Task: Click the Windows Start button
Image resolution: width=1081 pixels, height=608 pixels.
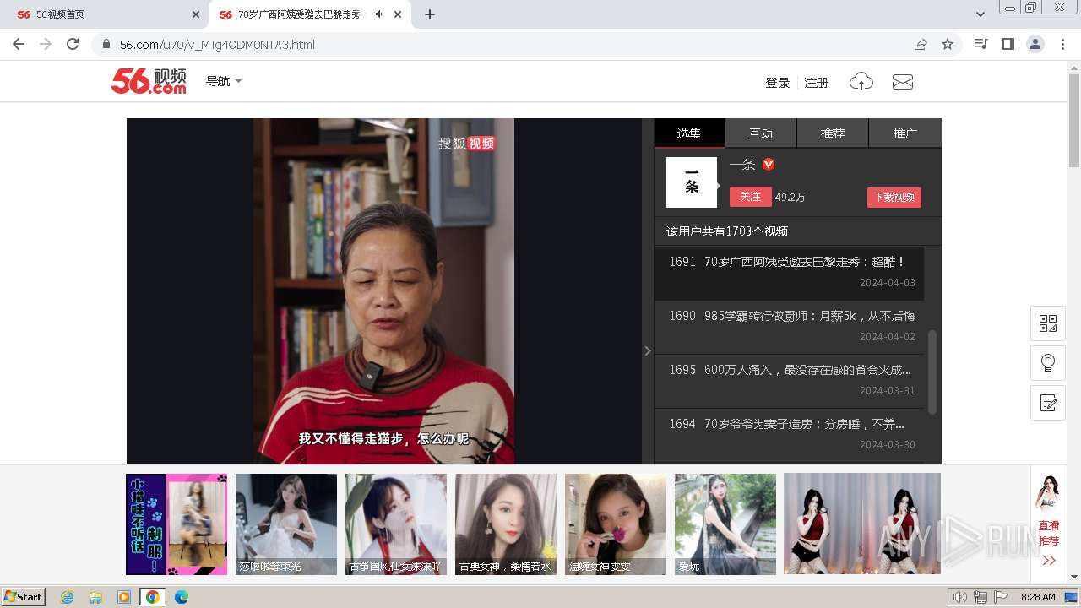Action: pos(24,597)
